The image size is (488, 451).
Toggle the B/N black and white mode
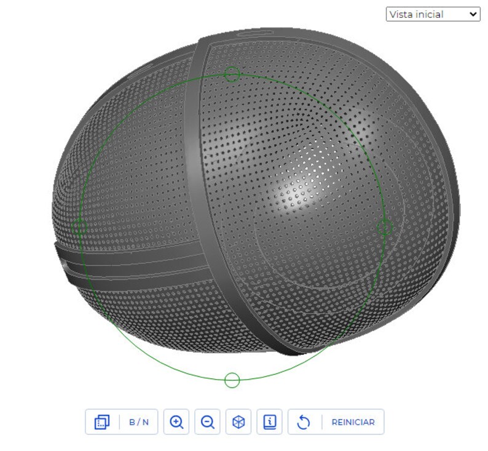[139, 422]
